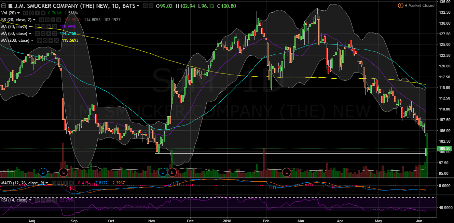Toggle visibility of MA (200, close) line
The width and height of the screenshot is (454, 223).
click(40, 40)
